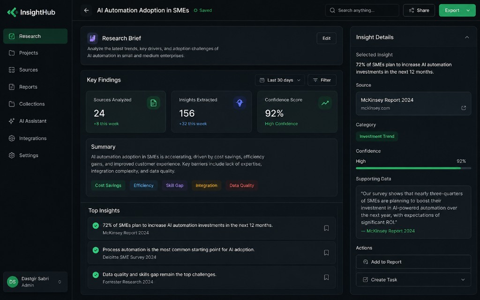Click the Research Brief purple icon
Screen dimensions: 480x300
92,38
